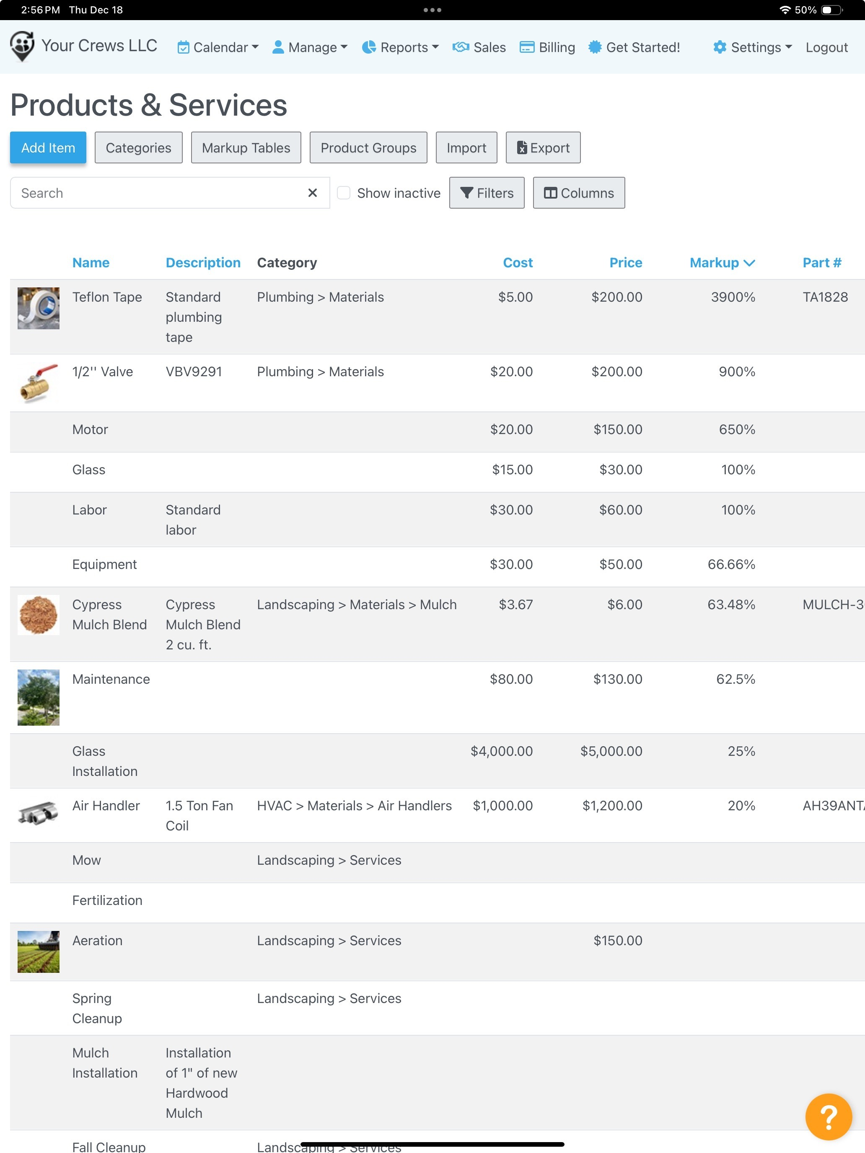This screenshot has width=865, height=1153.
Task: Click the $4,000.00 cost cell
Action: click(502, 752)
